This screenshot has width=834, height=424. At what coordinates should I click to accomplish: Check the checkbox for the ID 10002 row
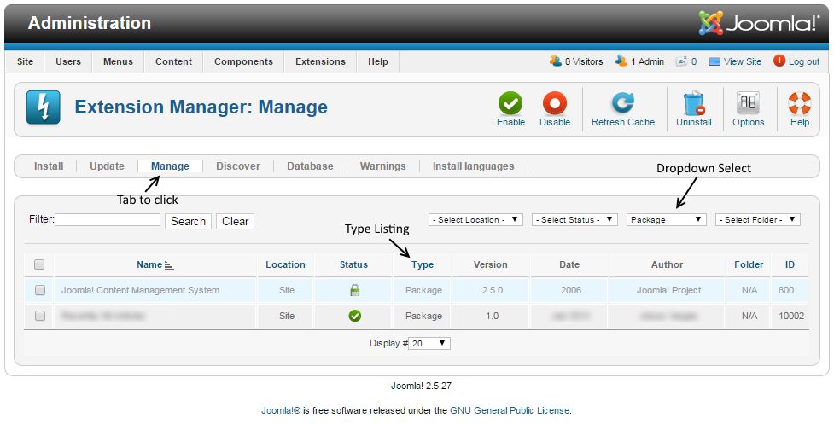[x=40, y=316]
